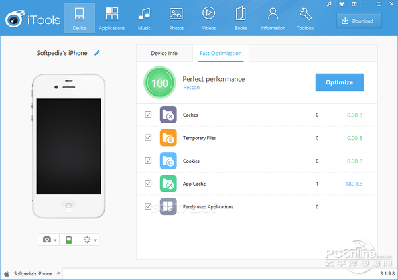Click the Rescan link
The height and width of the screenshot is (280, 398).
[191, 87]
